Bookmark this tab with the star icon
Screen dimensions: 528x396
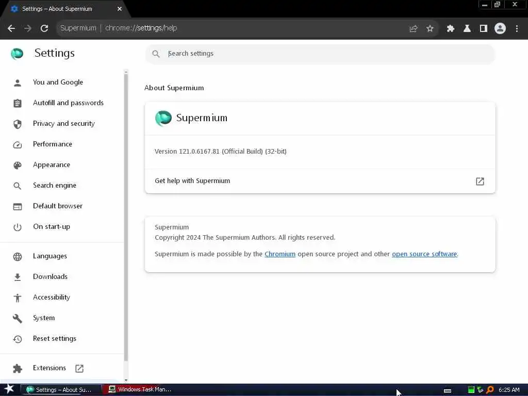pyautogui.click(x=430, y=29)
